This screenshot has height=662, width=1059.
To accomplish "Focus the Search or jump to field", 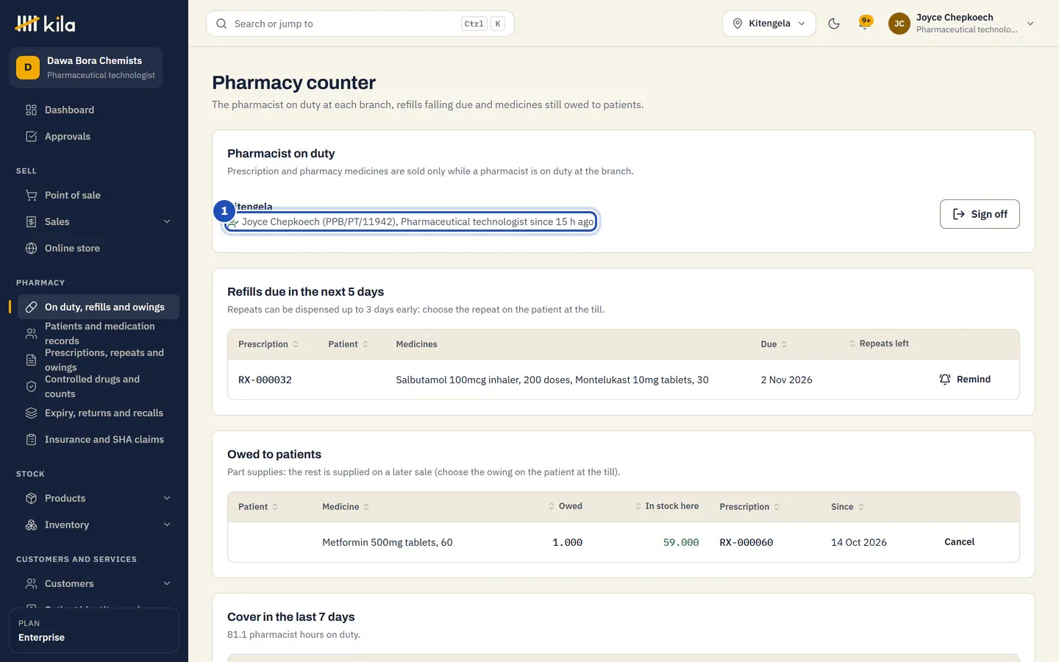I will (360, 24).
